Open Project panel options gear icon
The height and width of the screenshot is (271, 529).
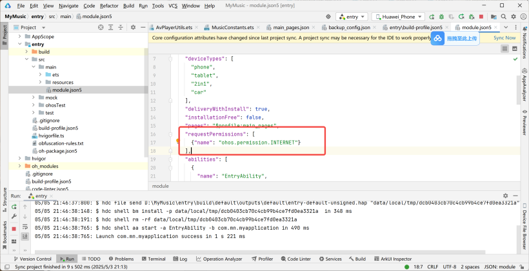pos(133,27)
